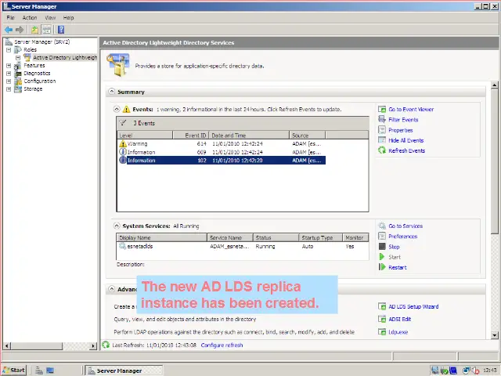
Task: Collapse the System Services section chevron
Action: pyautogui.click(x=117, y=226)
